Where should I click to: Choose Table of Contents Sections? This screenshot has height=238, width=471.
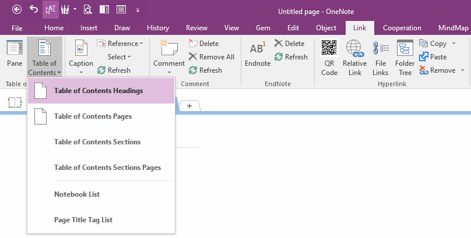click(x=101, y=142)
